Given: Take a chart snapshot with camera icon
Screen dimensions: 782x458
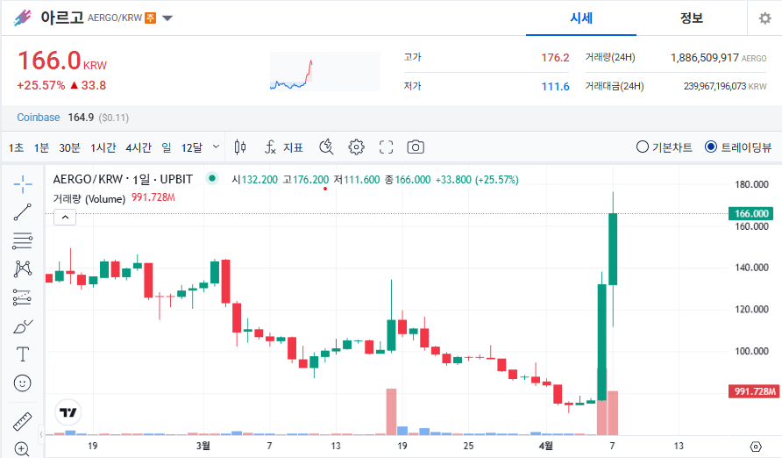Looking at the screenshot, I should point(416,147).
